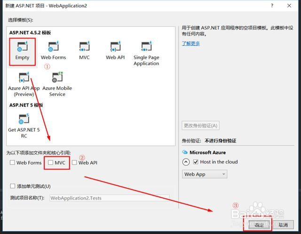This screenshot has width=301, height=234.
Task: Close the new ASP.NET project dialog
Action: (x=289, y=6)
